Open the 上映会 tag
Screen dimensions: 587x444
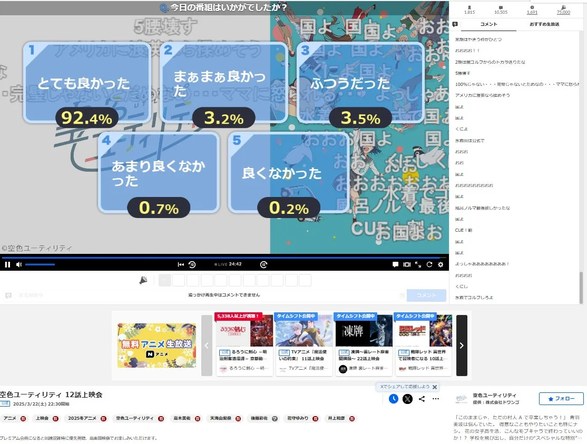pyautogui.click(x=42, y=419)
